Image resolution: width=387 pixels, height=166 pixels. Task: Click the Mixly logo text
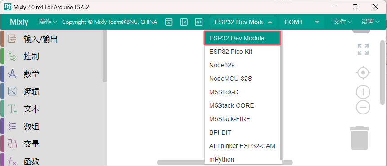[19, 22]
